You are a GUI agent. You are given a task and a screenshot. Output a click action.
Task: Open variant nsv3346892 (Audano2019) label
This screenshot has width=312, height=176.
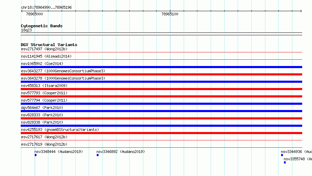click(x=121, y=152)
